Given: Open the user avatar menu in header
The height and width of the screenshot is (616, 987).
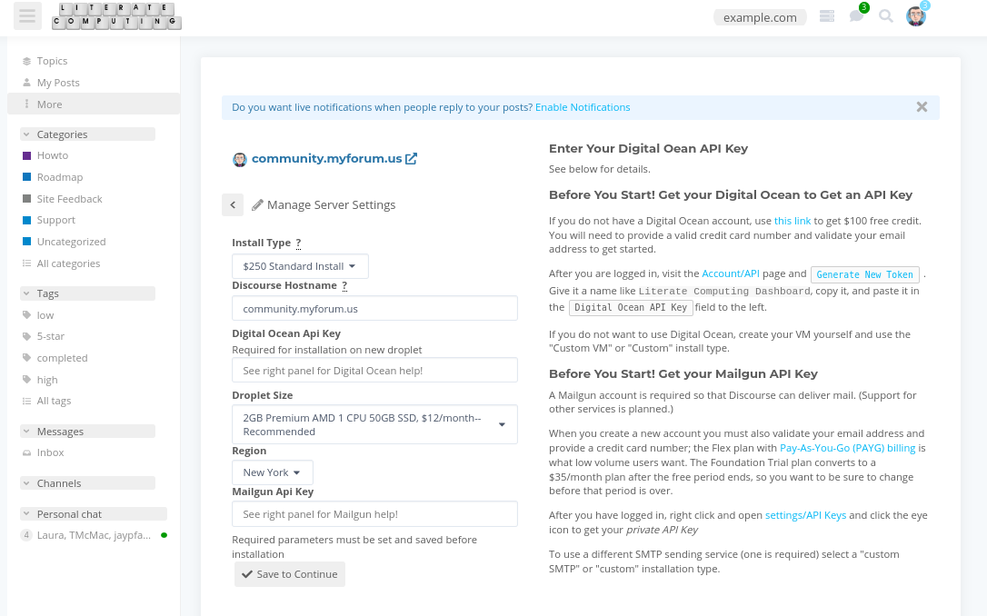Looking at the screenshot, I should 916,16.
